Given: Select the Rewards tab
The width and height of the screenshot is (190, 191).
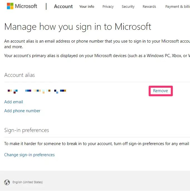Looking at the screenshot, I should [x=149, y=6].
